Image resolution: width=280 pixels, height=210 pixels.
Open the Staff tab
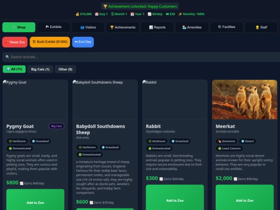pos(261,27)
